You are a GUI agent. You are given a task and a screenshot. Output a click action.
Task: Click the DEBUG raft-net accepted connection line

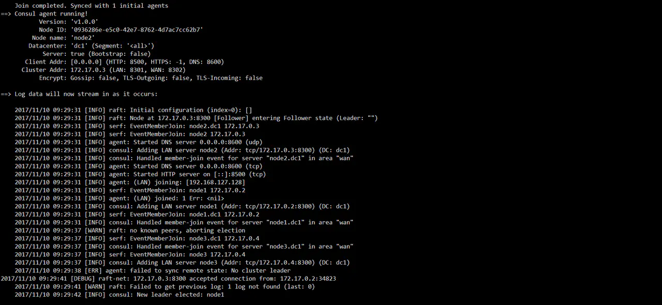point(168,279)
